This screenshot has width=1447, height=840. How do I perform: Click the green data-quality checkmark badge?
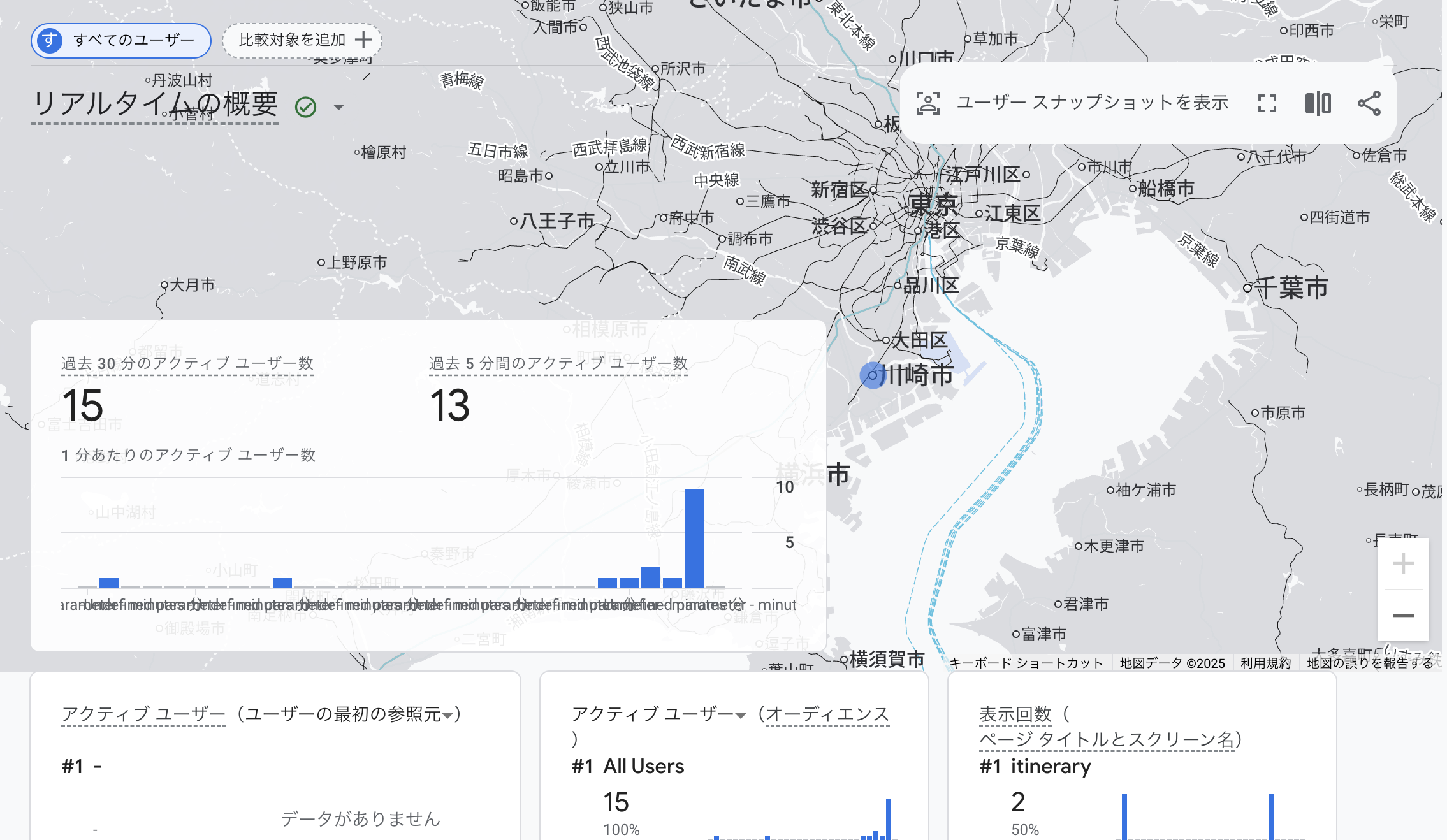[307, 107]
